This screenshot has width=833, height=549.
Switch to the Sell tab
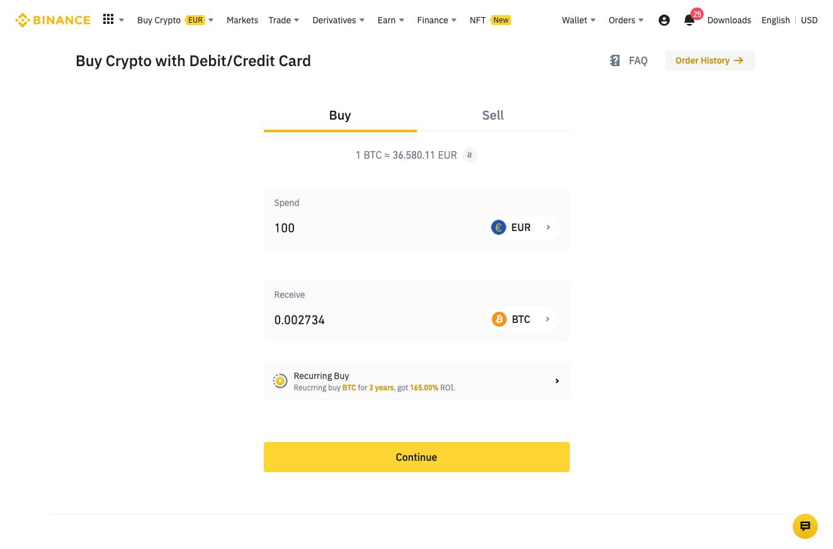pos(492,115)
